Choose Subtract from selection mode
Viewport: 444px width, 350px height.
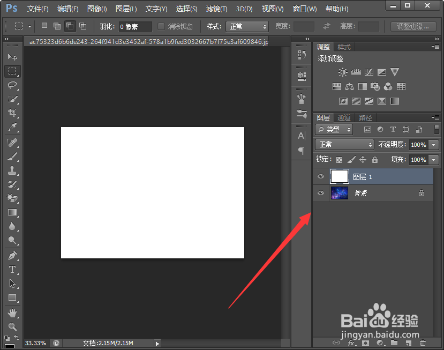(70, 26)
